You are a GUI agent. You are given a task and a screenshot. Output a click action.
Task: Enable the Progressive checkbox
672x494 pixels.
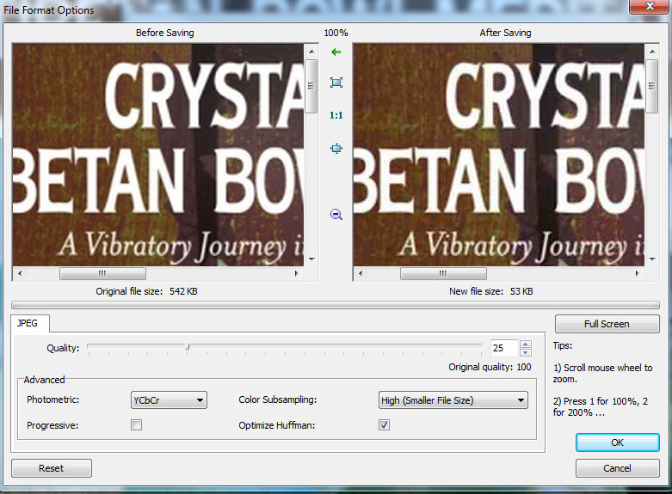(136, 425)
